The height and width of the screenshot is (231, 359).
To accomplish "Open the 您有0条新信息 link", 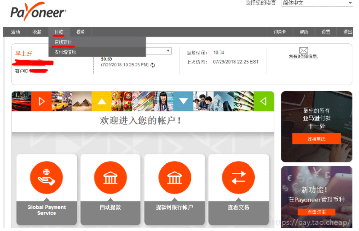I will 304,56.
